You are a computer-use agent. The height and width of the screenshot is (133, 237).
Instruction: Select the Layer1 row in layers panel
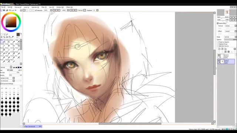(x=226, y=56)
